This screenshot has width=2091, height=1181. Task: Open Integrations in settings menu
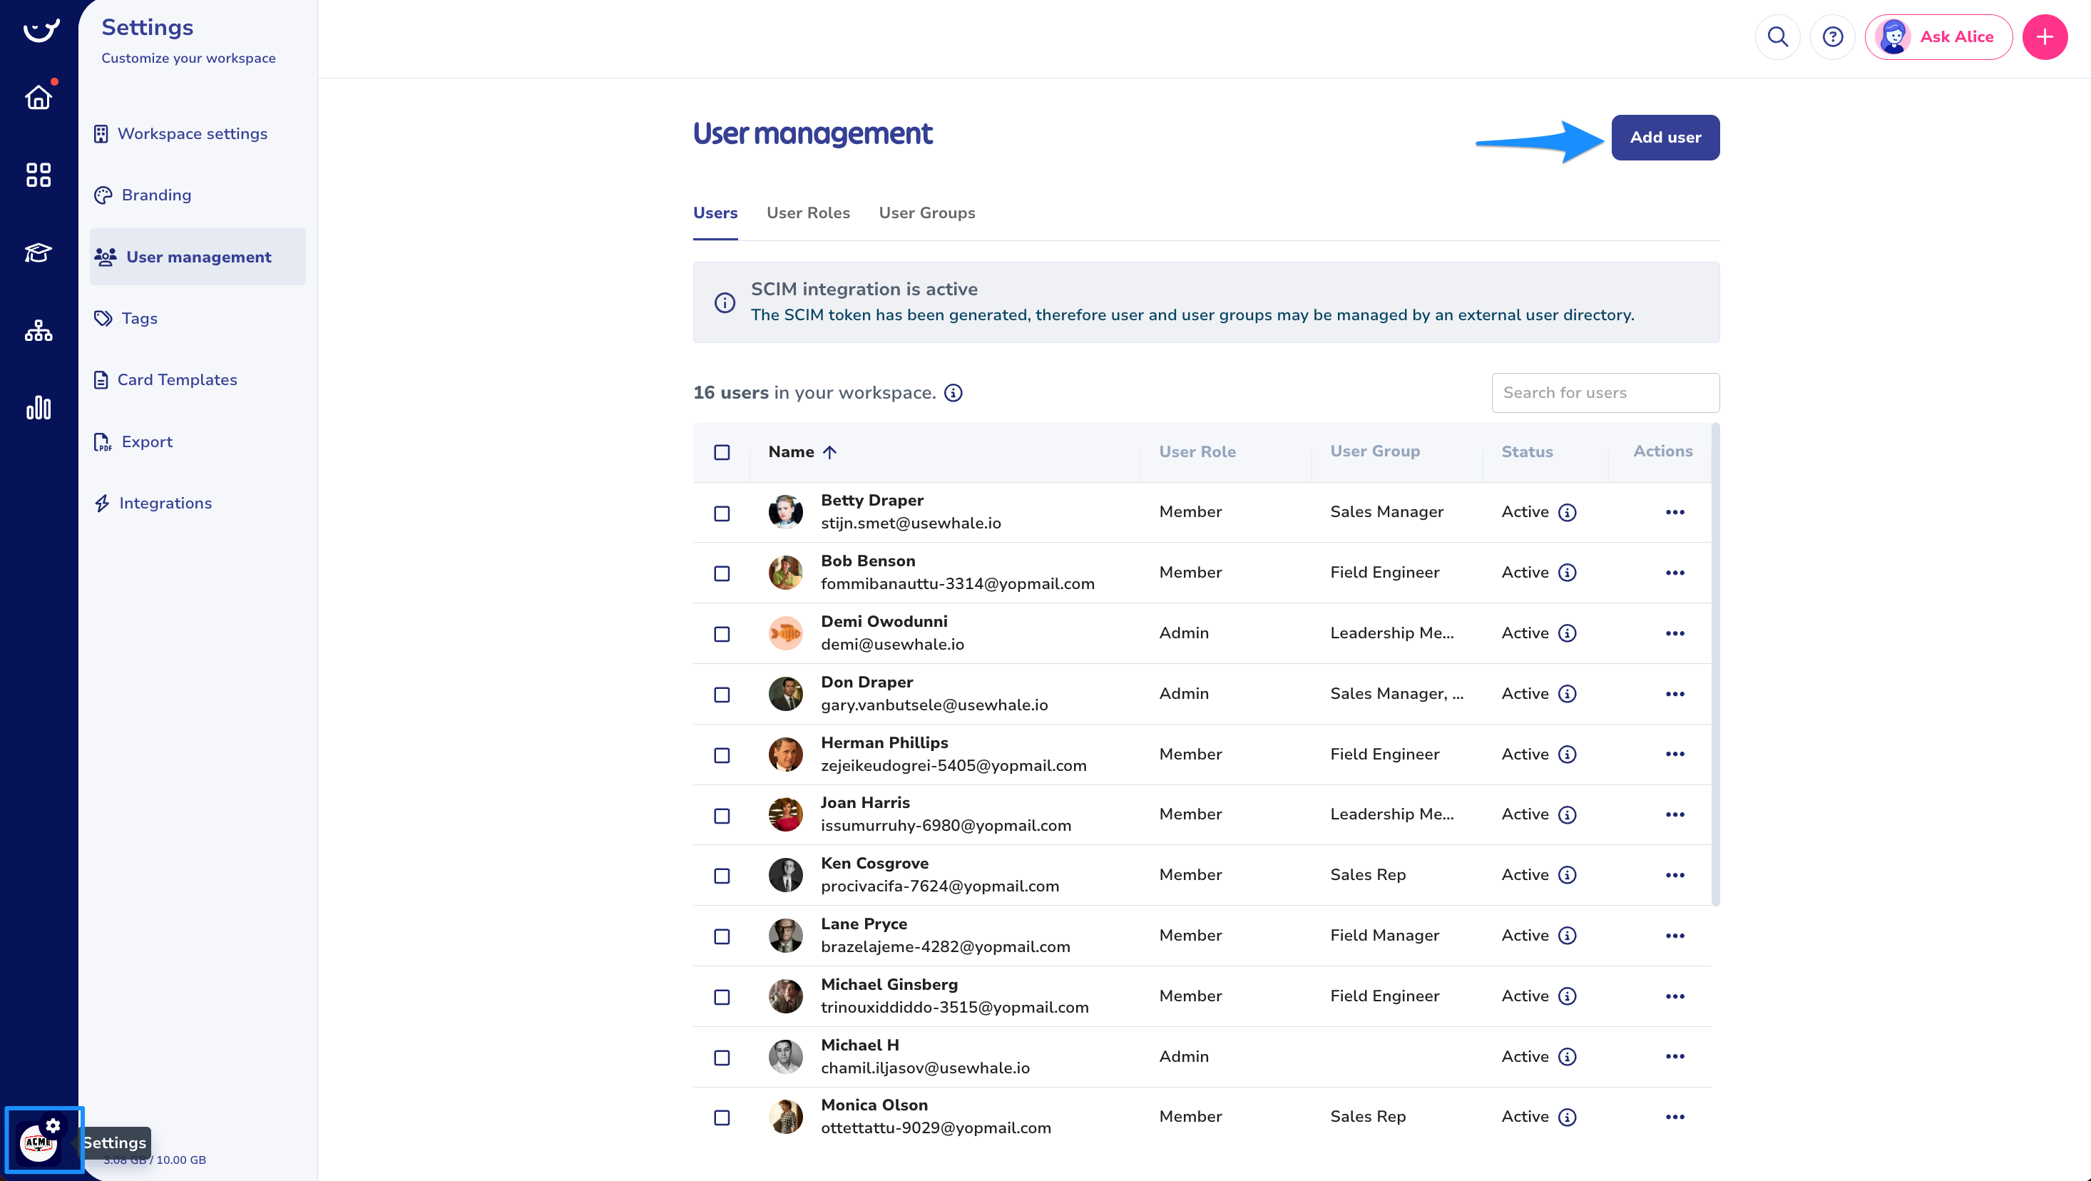pyautogui.click(x=165, y=503)
